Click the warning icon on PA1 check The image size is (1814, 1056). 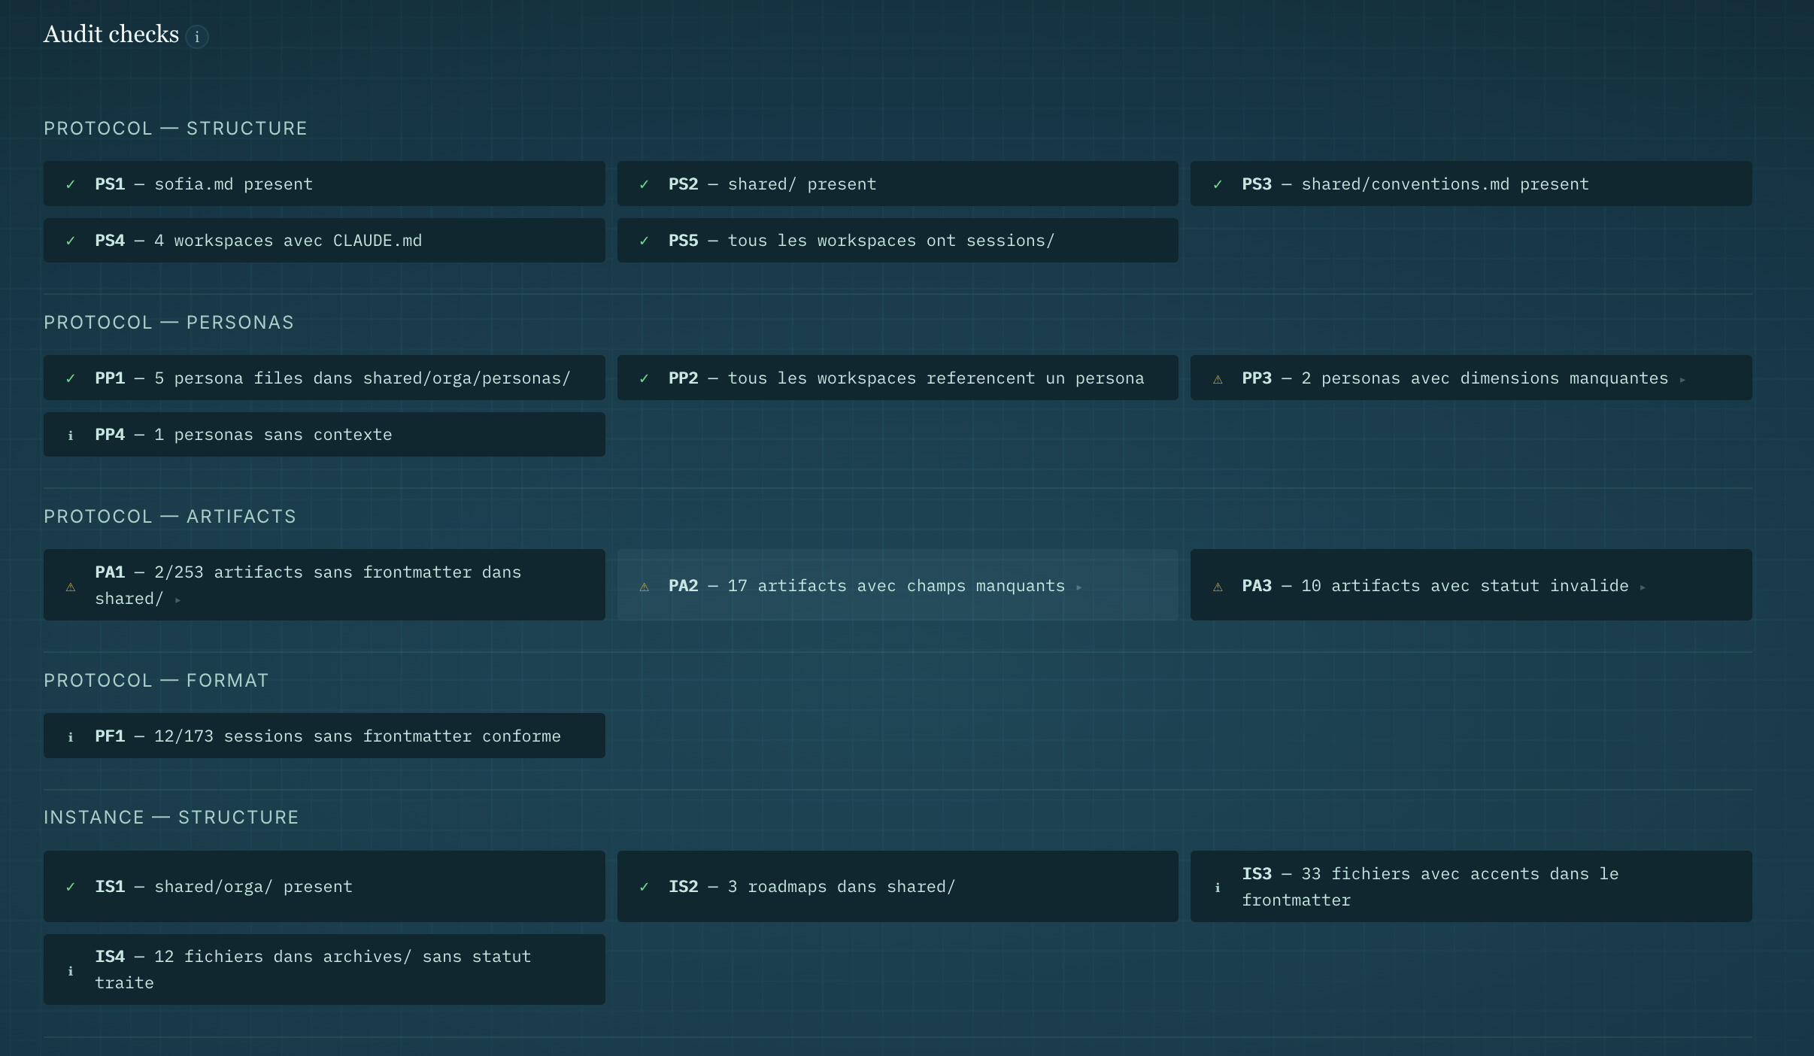pyautogui.click(x=71, y=586)
